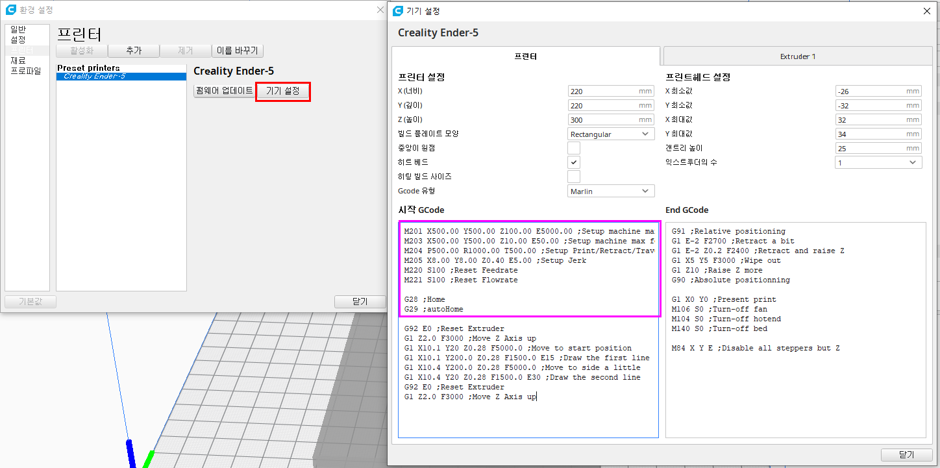Click the M221 S100 ;Reset Flowrate line
940x468 pixels.
[461, 280]
